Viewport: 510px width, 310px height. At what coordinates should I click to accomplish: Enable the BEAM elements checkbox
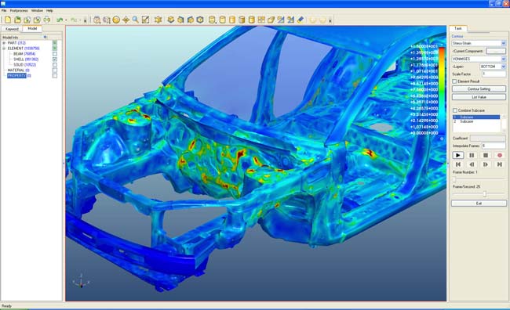[x=55, y=54]
